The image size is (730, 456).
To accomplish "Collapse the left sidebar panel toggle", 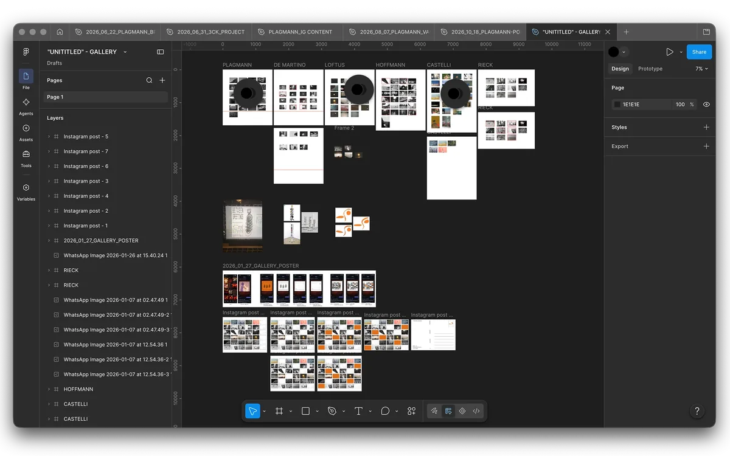I will (161, 52).
